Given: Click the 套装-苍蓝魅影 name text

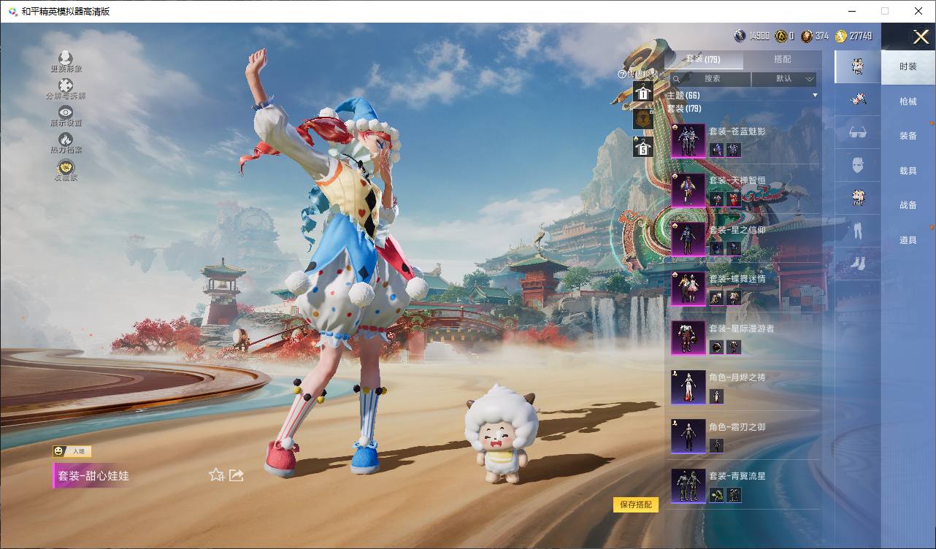Looking at the screenshot, I should click(x=737, y=131).
